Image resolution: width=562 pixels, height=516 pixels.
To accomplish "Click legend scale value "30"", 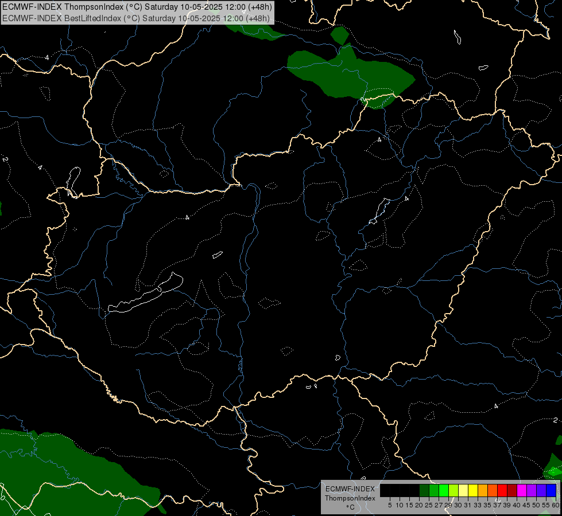I will coord(458,505).
